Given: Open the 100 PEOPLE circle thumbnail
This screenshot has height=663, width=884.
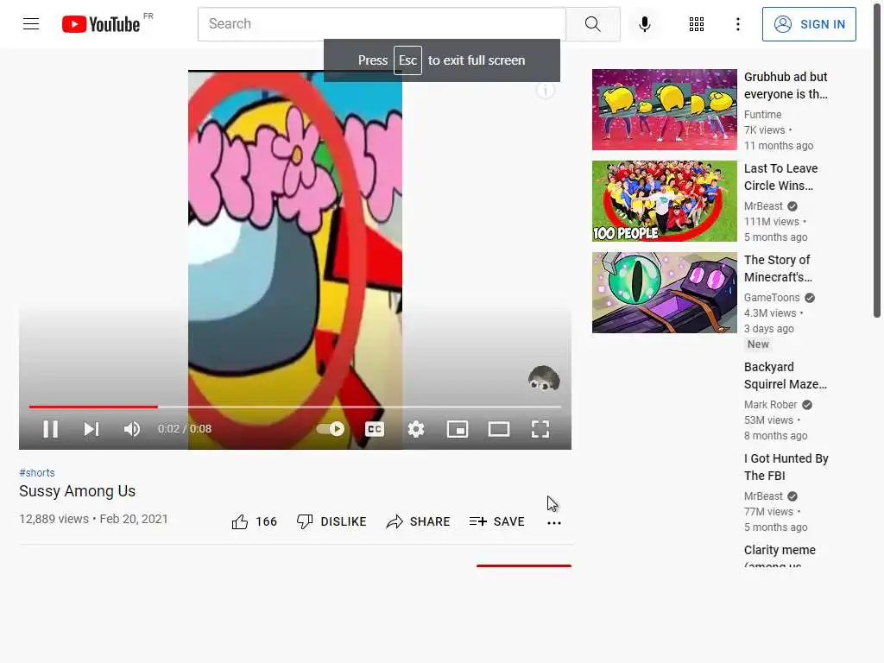Looking at the screenshot, I should point(664,200).
